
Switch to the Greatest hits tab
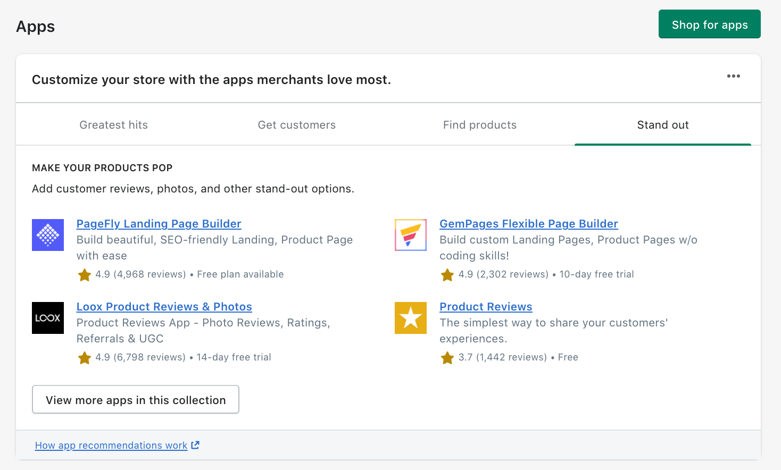point(113,125)
